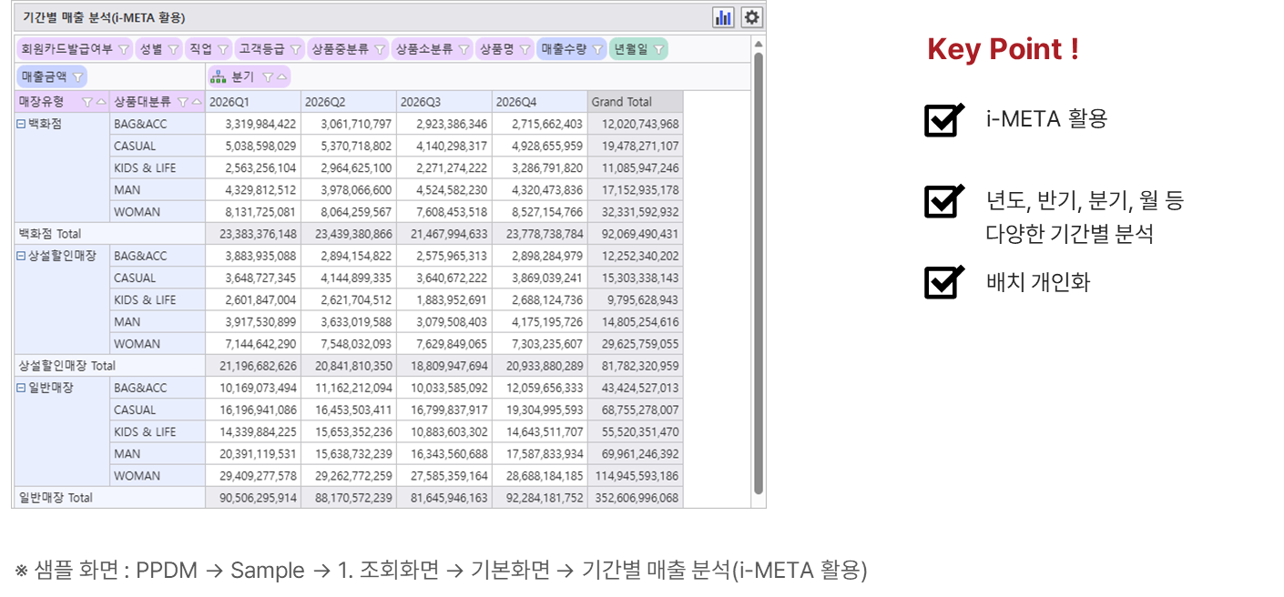
Task: Open the gear settings icon
Action: coord(751,17)
